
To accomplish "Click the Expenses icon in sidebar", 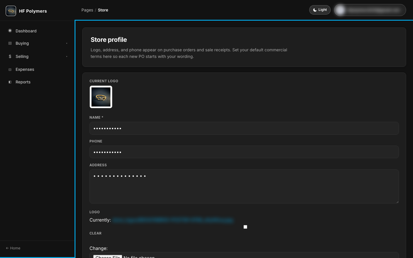I will point(10,69).
